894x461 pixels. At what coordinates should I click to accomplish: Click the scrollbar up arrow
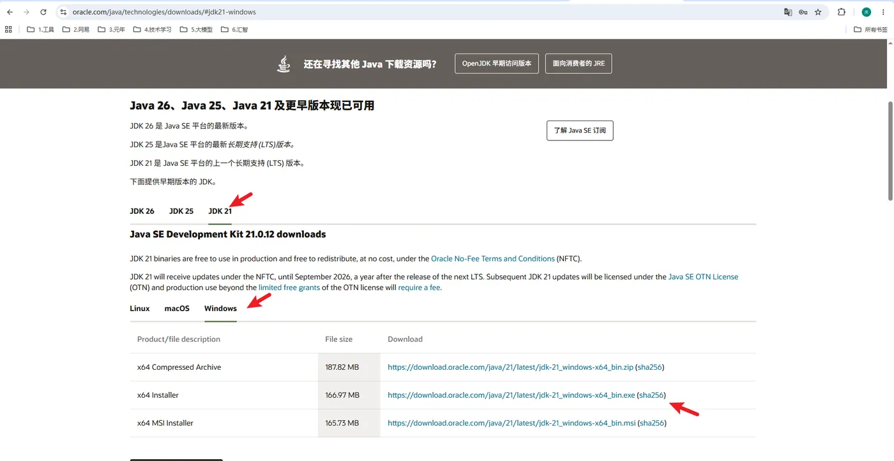890,43
